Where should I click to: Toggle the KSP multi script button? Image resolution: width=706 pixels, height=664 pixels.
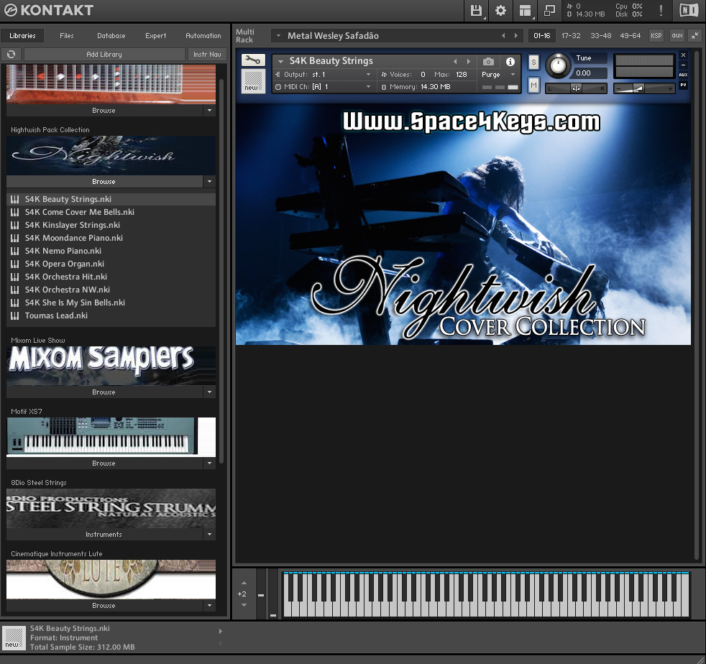(656, 35)
